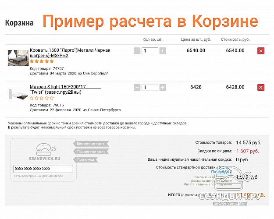Screen dimensions: 274x219
Task: Select the Подарочная карта tab
Action: 91,152
